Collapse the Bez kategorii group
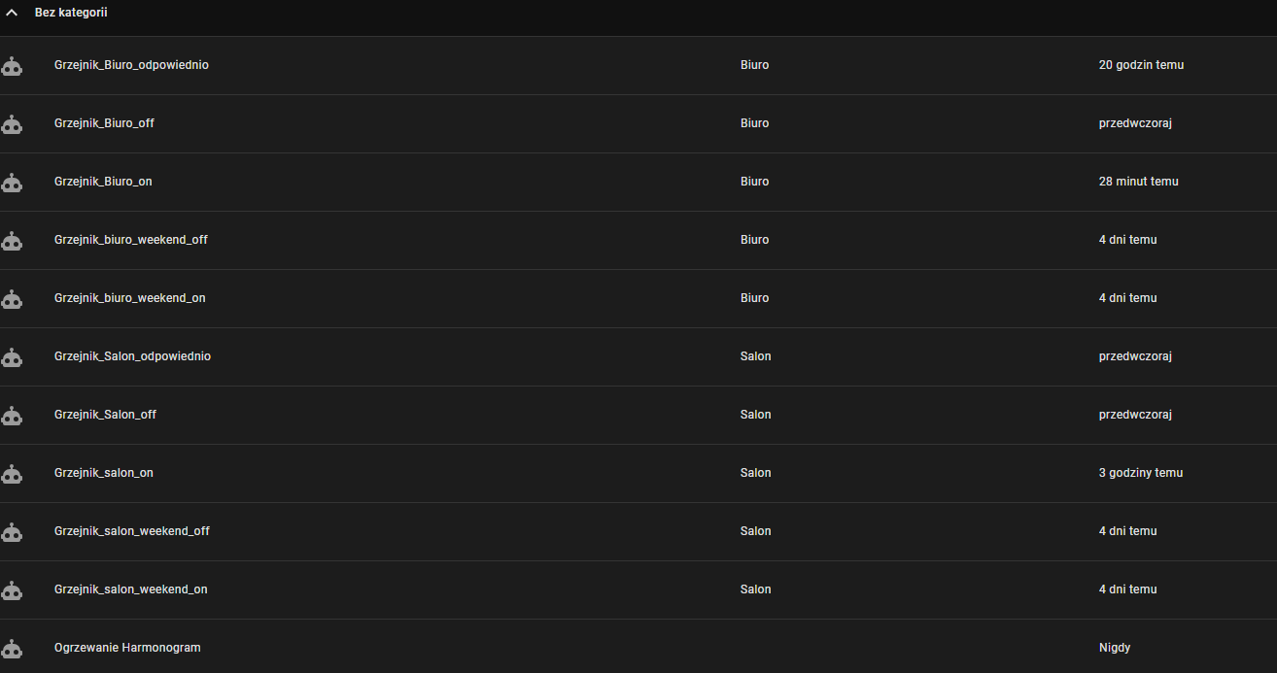This screenshot has width=1277, height=673. [x=12, y=14]
